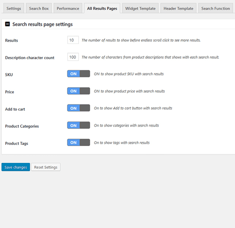Click the 'Product Tags' label
This screenshot has width=235, height=228.
(17, 143)
